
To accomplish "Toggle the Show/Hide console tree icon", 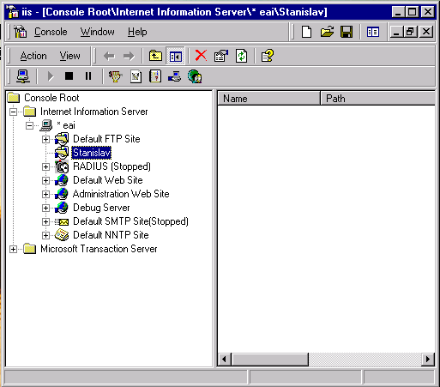I will pos(175,56).
